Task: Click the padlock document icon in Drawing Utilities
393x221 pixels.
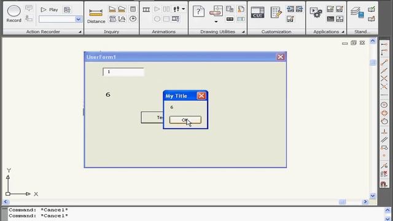Action: click(241, 9)
